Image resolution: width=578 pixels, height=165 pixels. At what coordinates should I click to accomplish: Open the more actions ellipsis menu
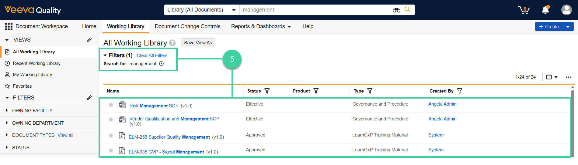point(569,77)
